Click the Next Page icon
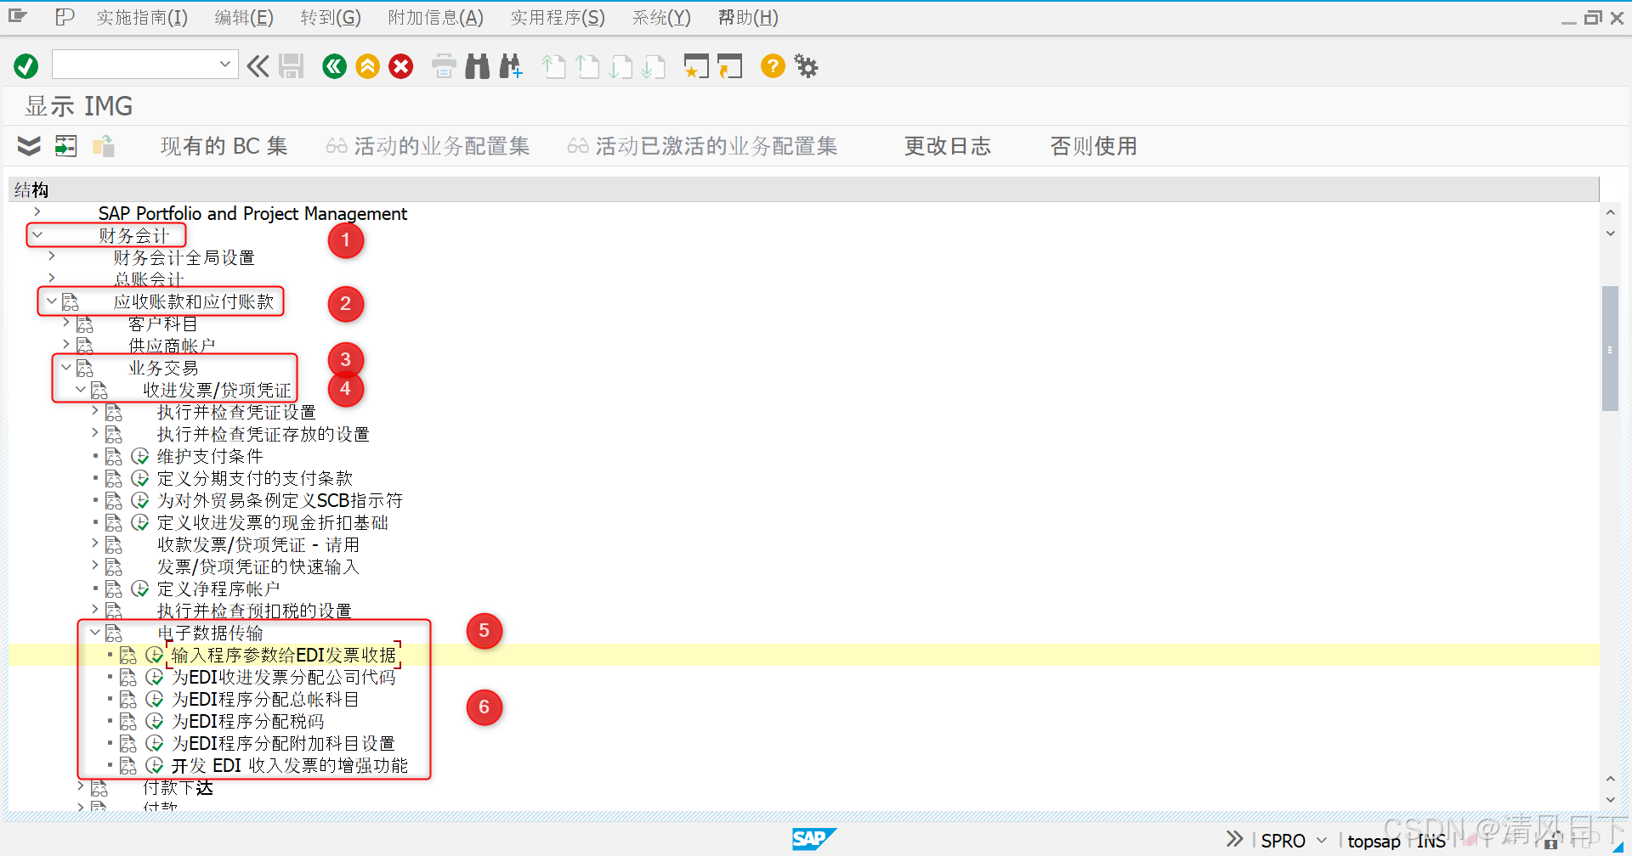 [x=620, y=66]
